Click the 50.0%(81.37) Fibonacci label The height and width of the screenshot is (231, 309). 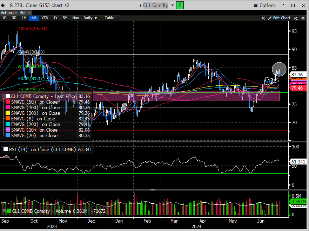[x=31, y=79]
